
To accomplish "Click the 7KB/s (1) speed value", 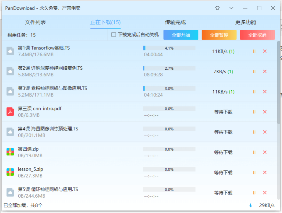I will 223,72.
